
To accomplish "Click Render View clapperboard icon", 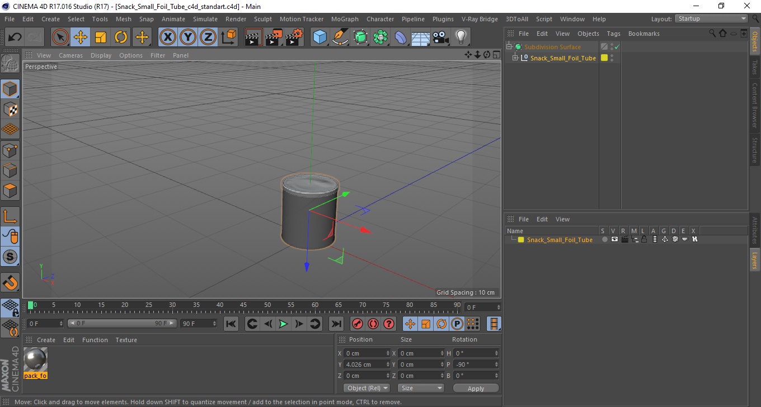I will pyautogui.click(x=253, y=37).
